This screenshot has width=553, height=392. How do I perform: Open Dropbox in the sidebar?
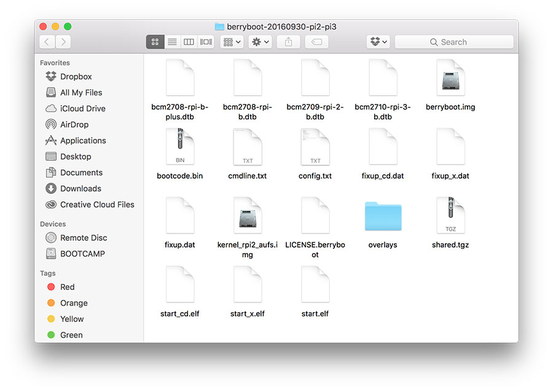[76, 77]
